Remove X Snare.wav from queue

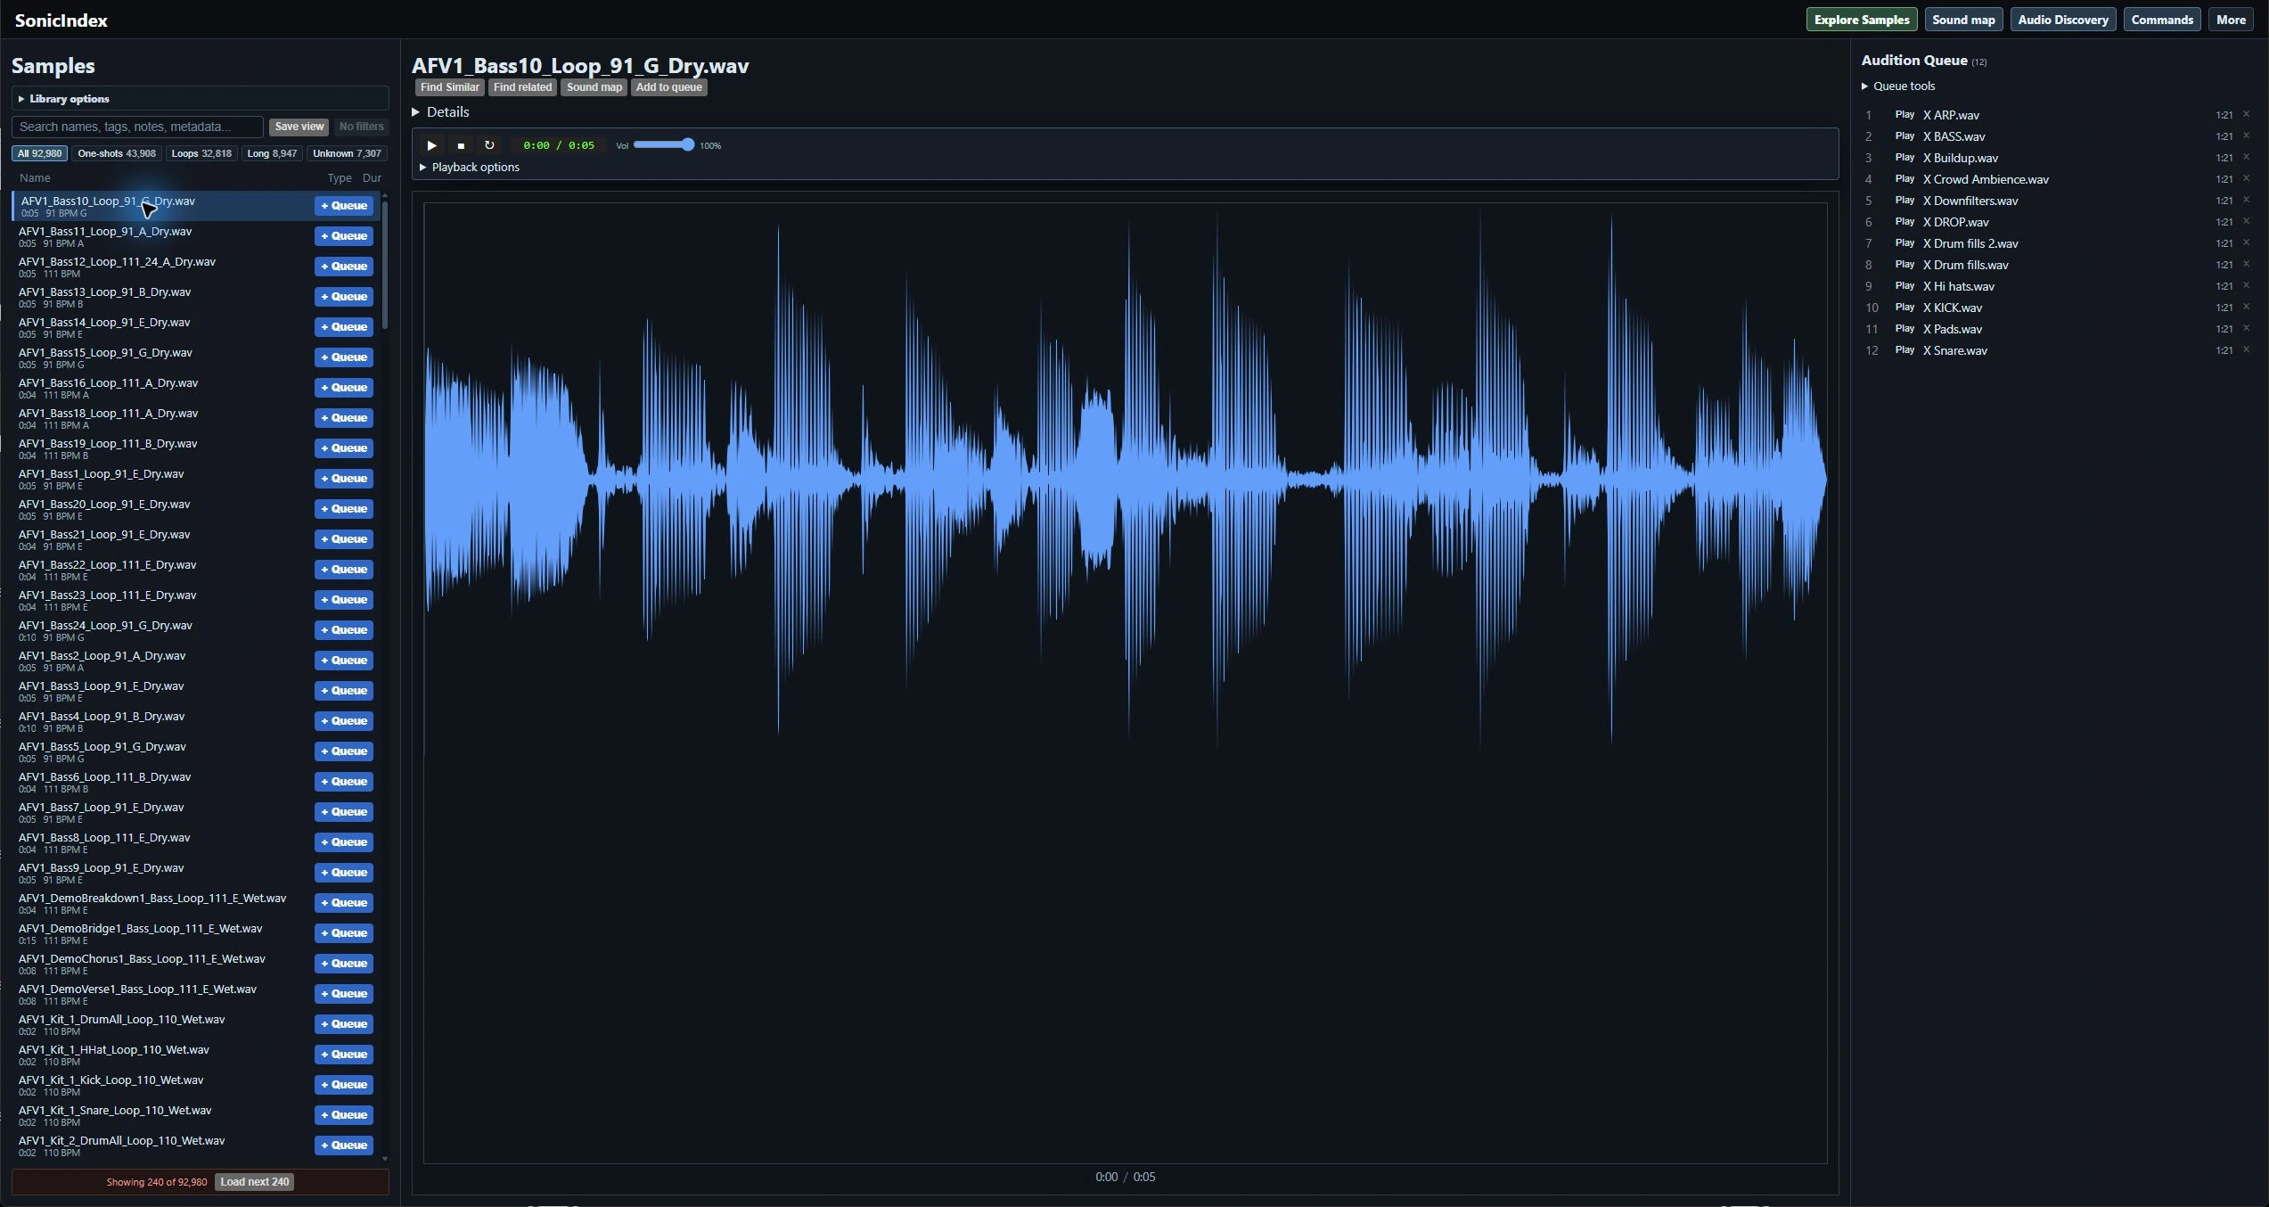[x=2247, y=349]
